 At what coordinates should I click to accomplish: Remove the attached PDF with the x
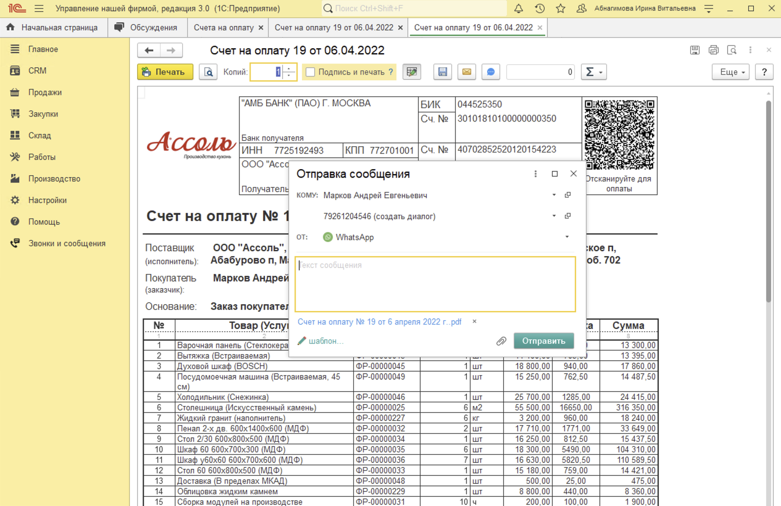(474, 321)
